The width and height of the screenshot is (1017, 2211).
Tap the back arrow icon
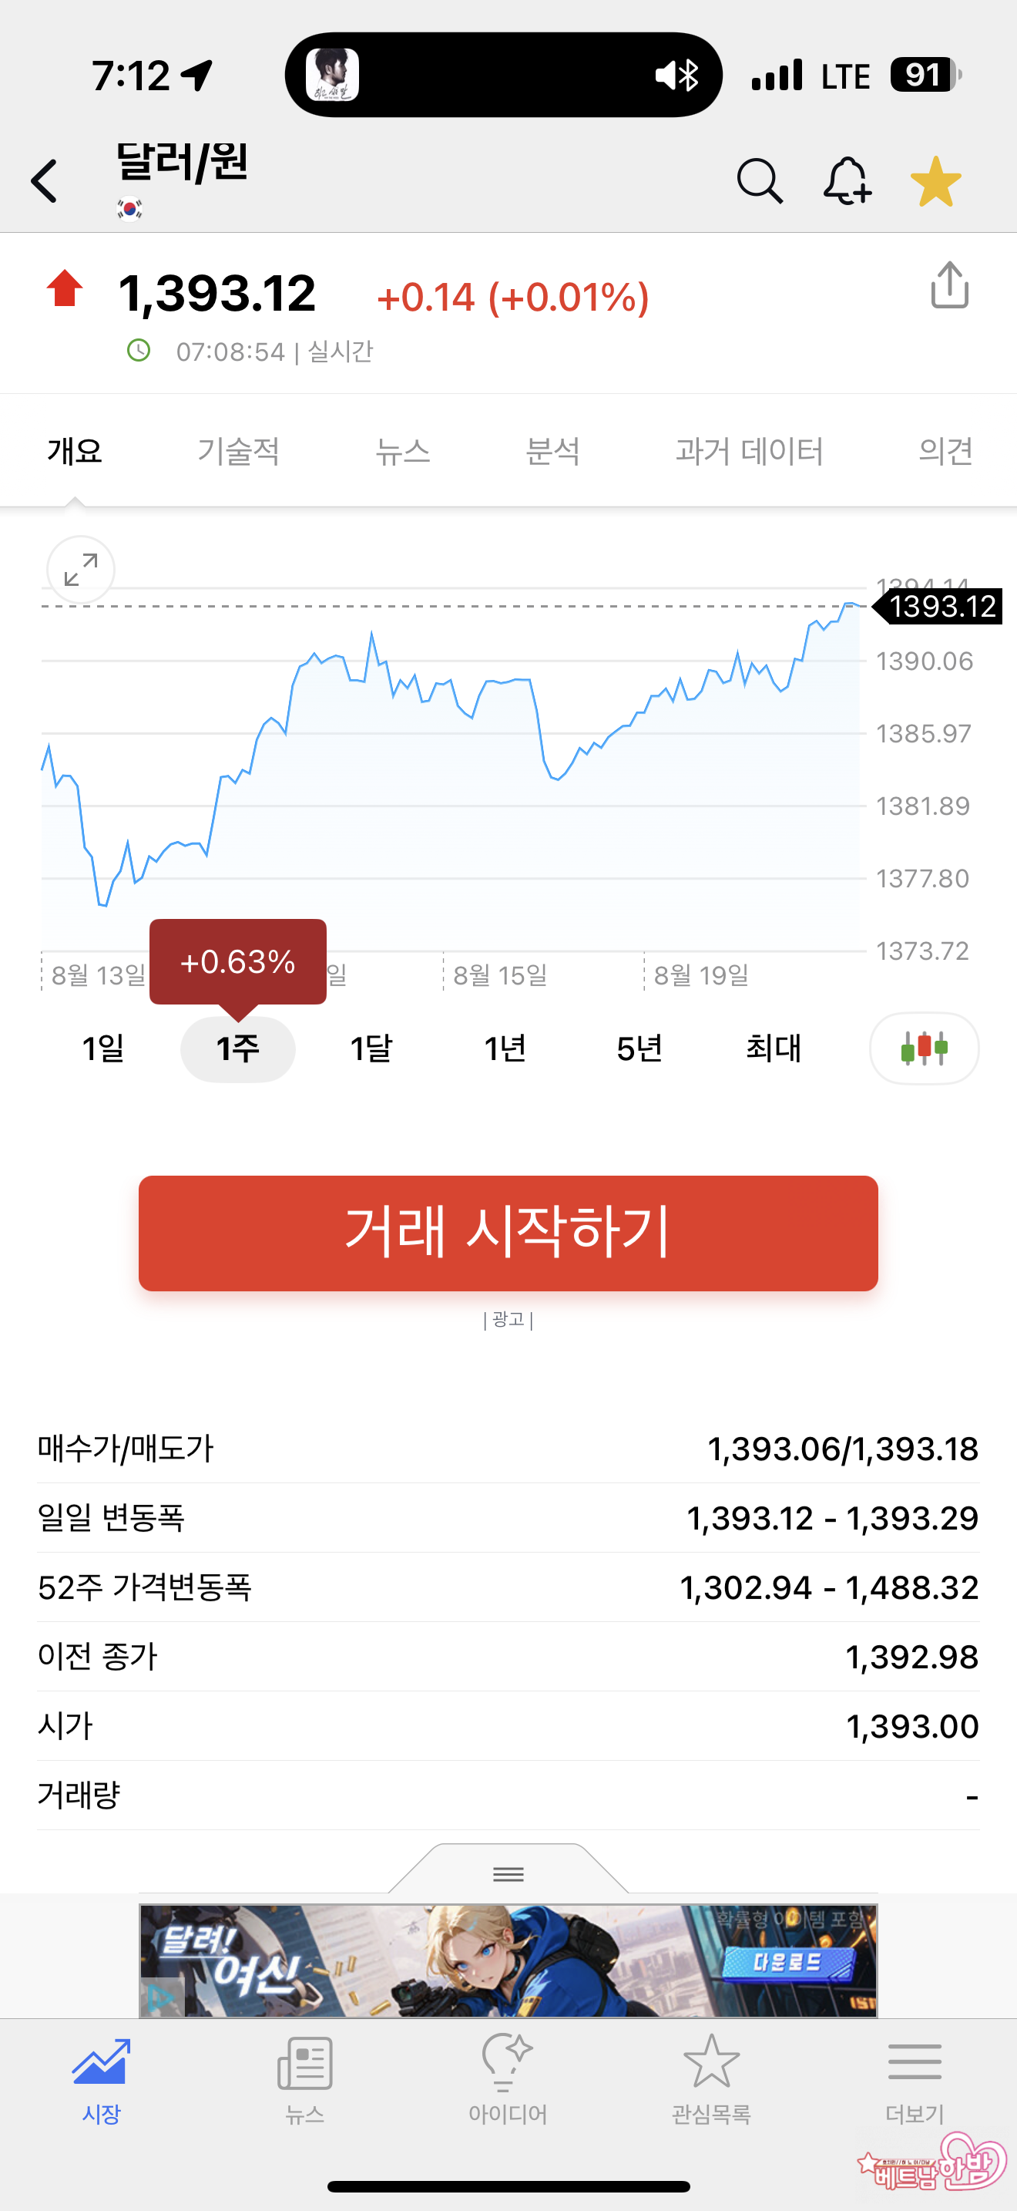click(x=45, y=181)
